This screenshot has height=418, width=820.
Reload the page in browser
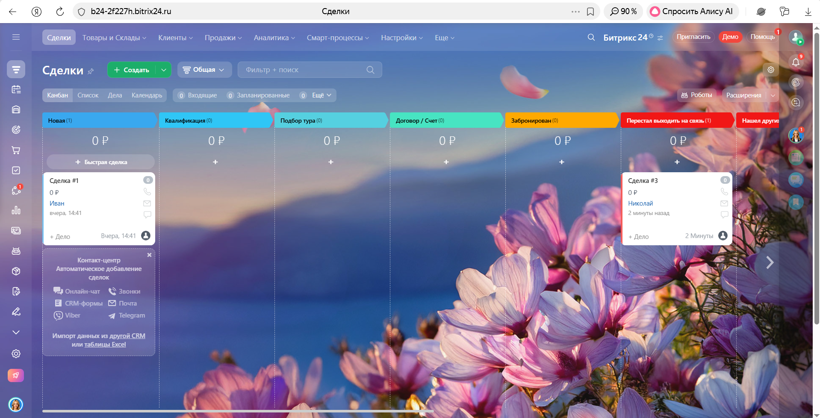[60, 12]
